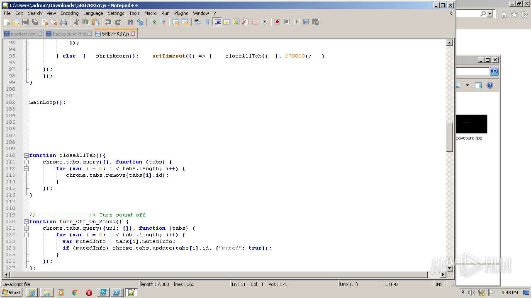The width and height of the screenshot is (531, 298).
Task: Click the Explorer help question icon
Action: coord(490,85)
